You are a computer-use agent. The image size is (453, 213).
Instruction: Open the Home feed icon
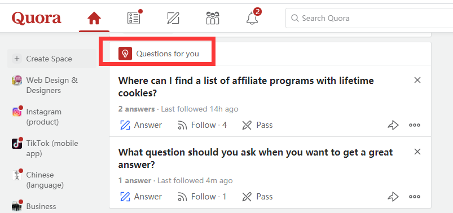coord(94,19)
